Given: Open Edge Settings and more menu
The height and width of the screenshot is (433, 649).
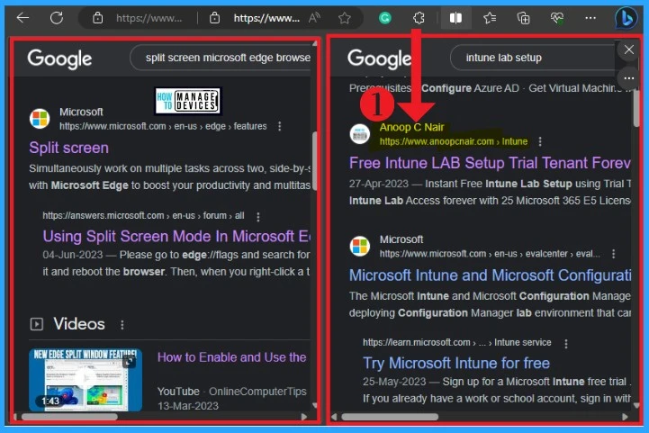Looking at the screenshot, I should [x=590, y=18].
